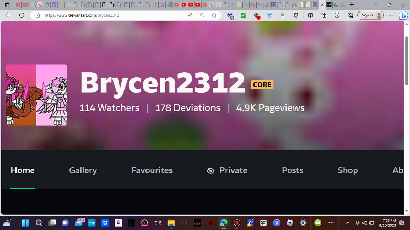Open the blue shield extension
410x230 pixels.
[270, 15]
